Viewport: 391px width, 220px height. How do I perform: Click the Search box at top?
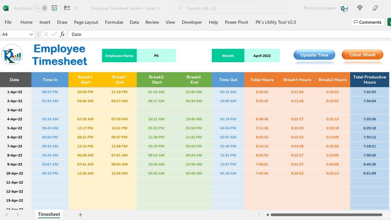[x=229, y=8]
